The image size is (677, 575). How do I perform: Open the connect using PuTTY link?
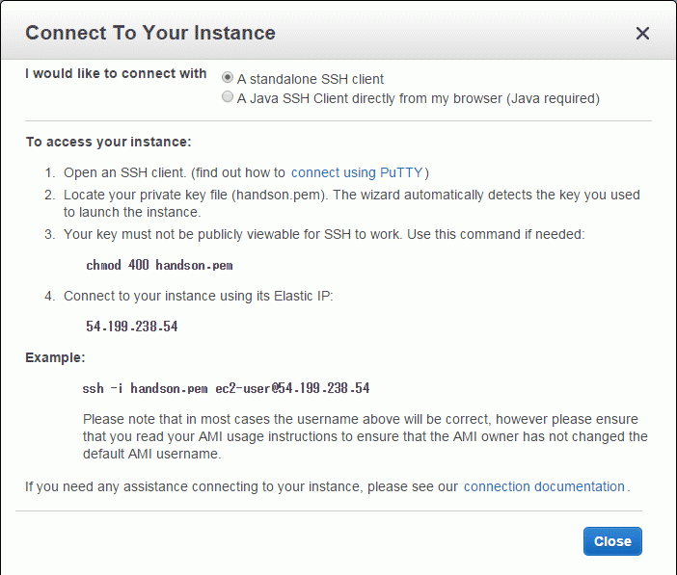click(x=357, y=172)
